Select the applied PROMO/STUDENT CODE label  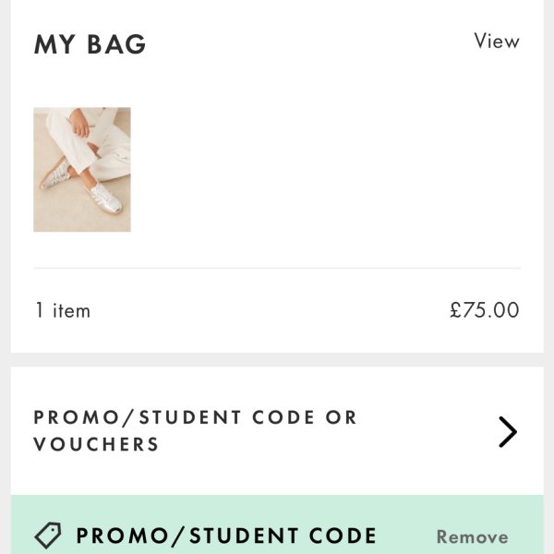pyautogui.click(x=226, y=536)
